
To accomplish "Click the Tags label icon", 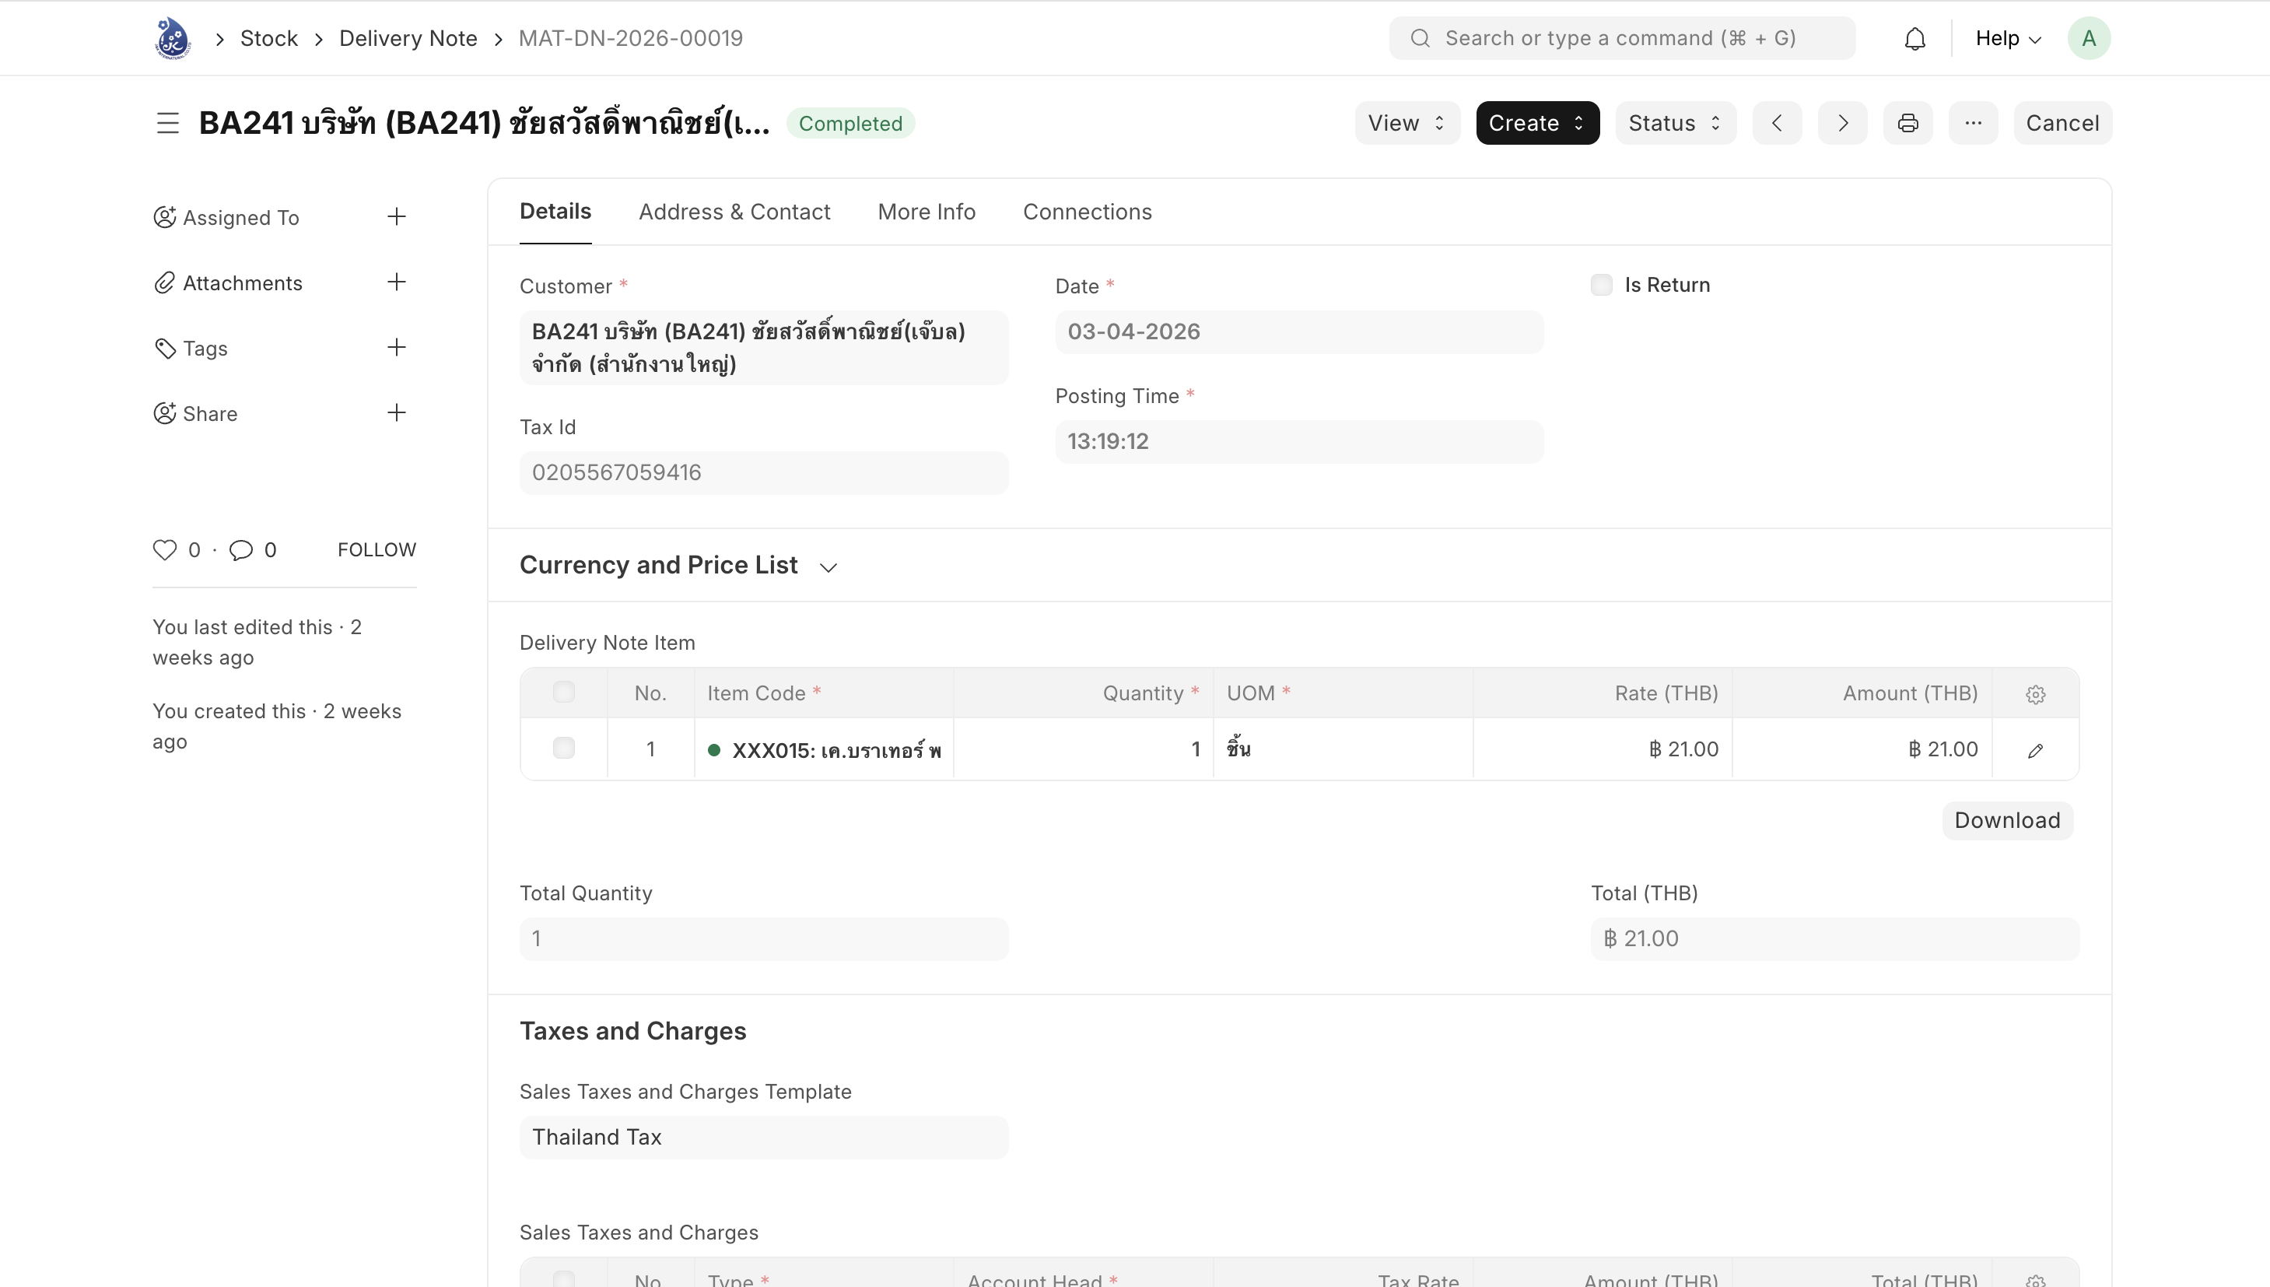I will 164,349.
